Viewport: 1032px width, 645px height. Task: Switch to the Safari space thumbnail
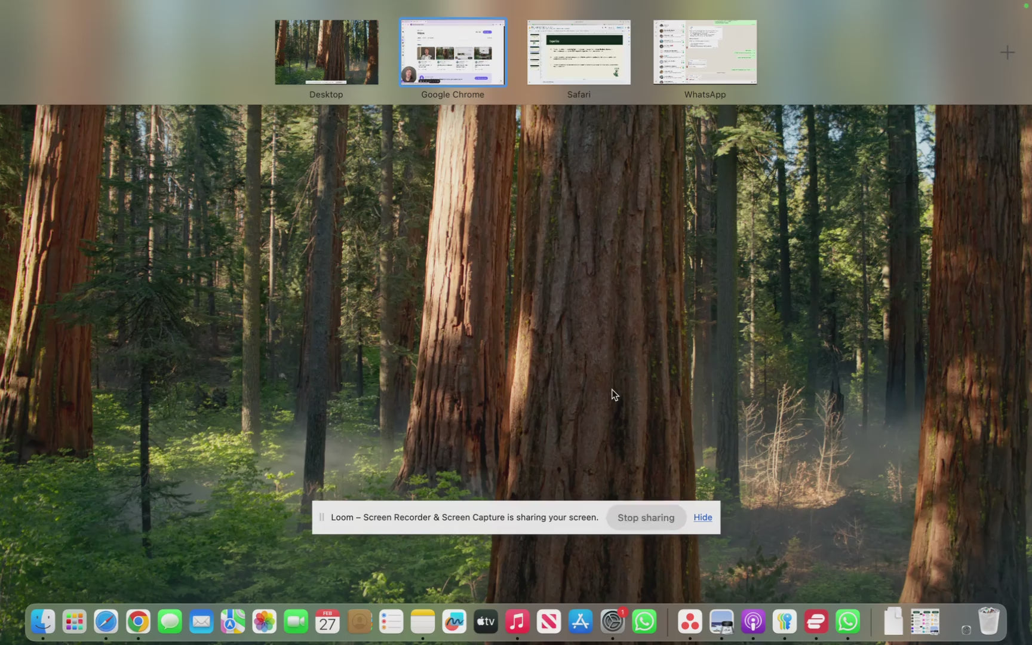pos(579,53)
